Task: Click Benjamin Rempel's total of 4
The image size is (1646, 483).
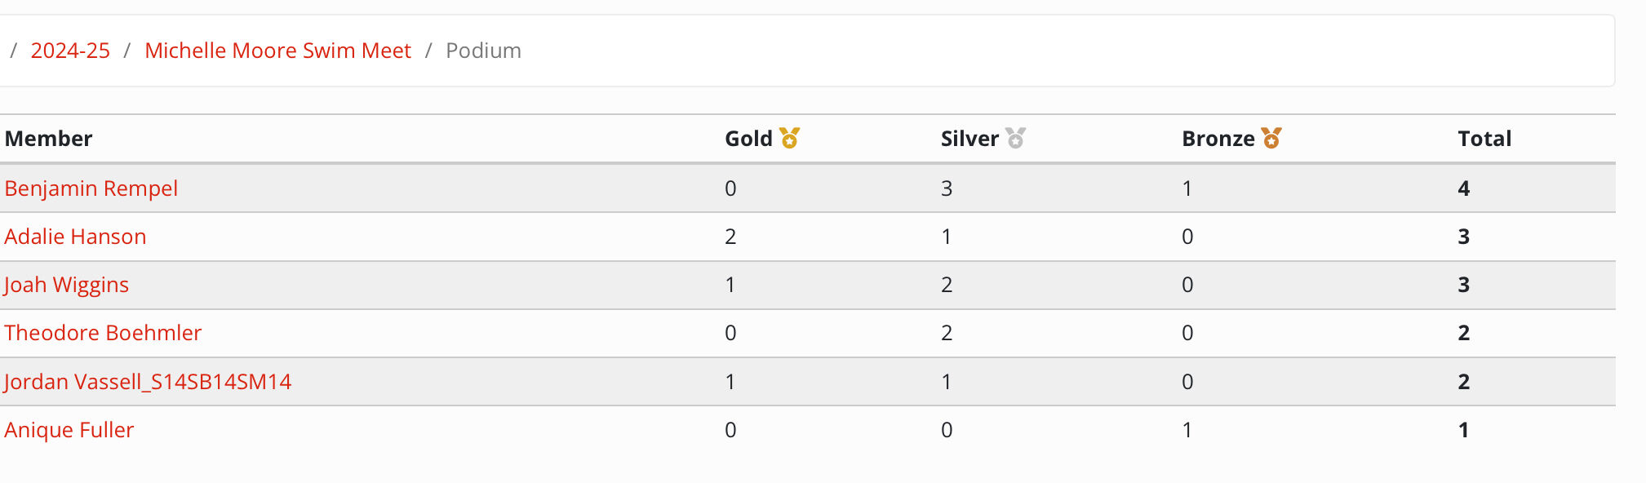Action: coord(1464,188)
